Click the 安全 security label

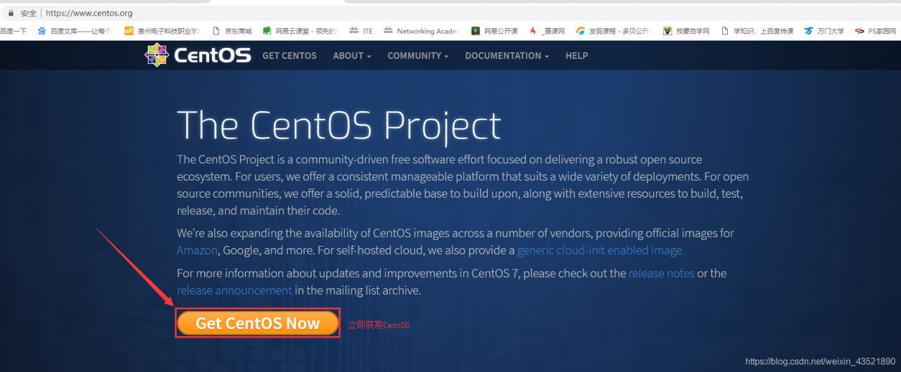coord(29,13)
